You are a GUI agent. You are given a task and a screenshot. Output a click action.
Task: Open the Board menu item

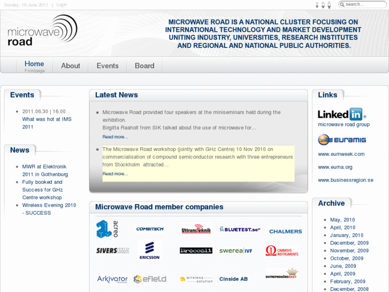tap(144, 66)
